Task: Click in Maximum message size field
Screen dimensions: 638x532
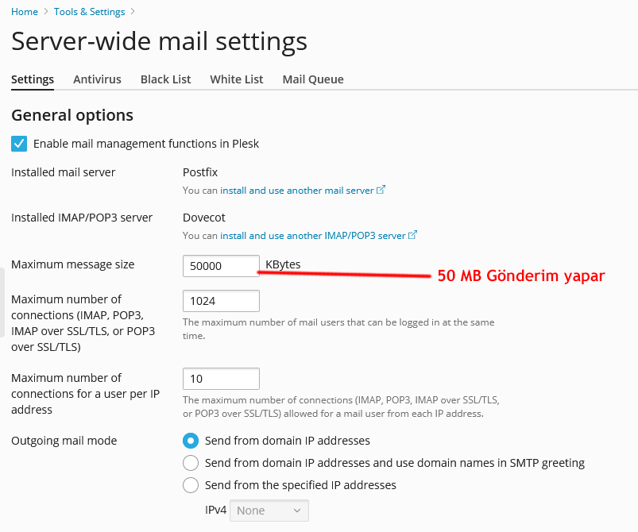Action: 221,266
